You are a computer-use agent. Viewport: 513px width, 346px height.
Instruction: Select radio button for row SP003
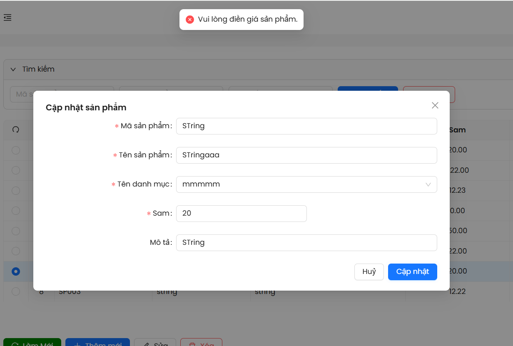tap(16, 291)
